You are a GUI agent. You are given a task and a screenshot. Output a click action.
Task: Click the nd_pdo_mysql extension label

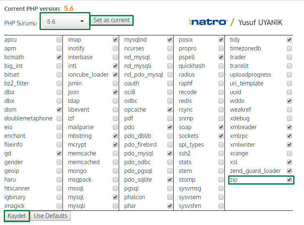point(144,75)
